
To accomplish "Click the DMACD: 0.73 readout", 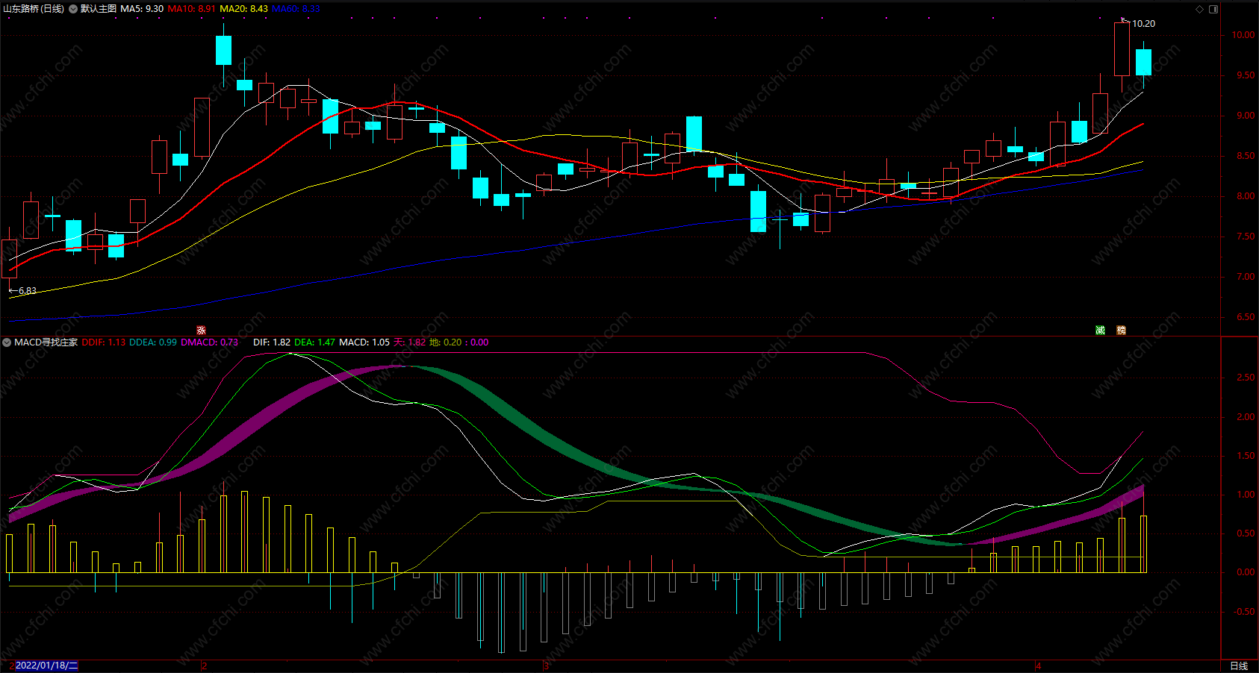I will coord(210,342).
